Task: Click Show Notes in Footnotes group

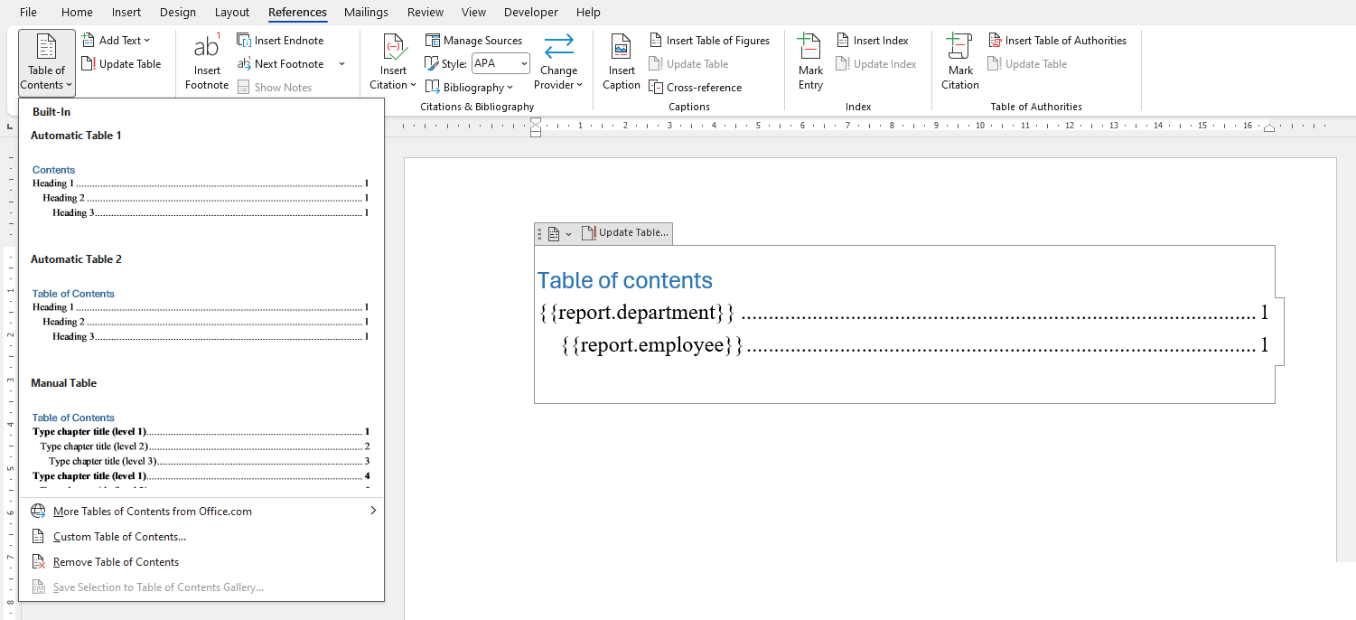Action: click(276, 88)
